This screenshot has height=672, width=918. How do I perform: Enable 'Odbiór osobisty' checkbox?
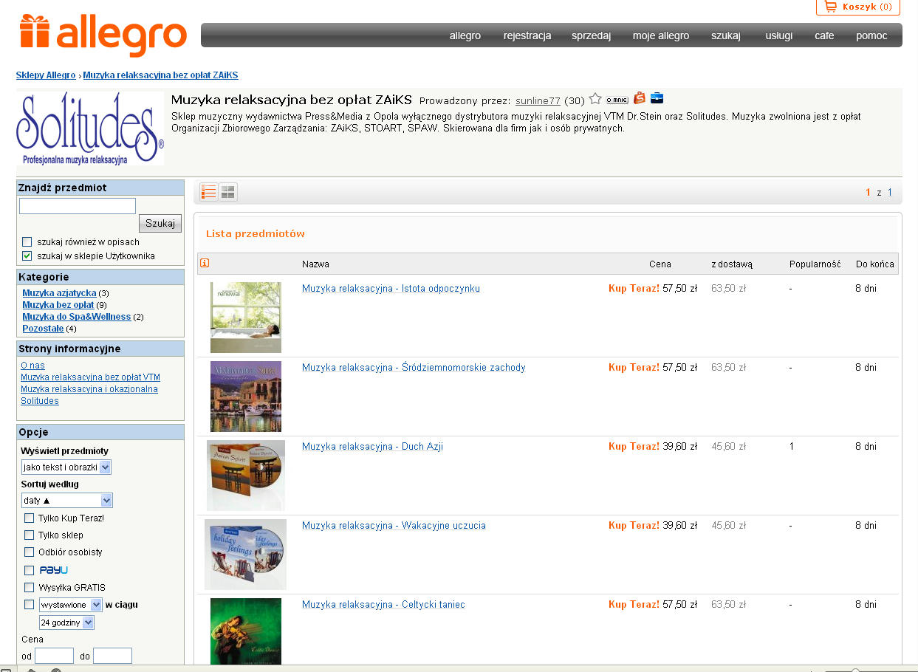(30, 552)
